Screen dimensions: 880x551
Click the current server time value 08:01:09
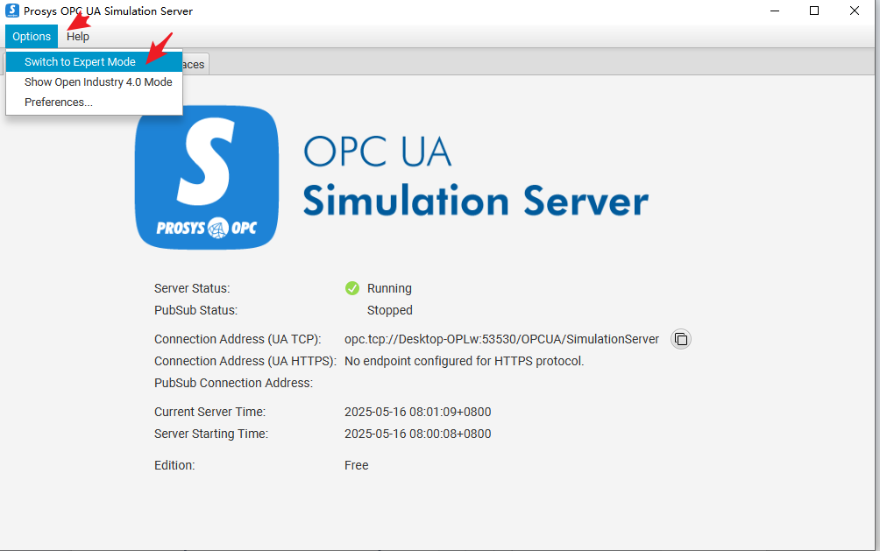click(417, 412)
